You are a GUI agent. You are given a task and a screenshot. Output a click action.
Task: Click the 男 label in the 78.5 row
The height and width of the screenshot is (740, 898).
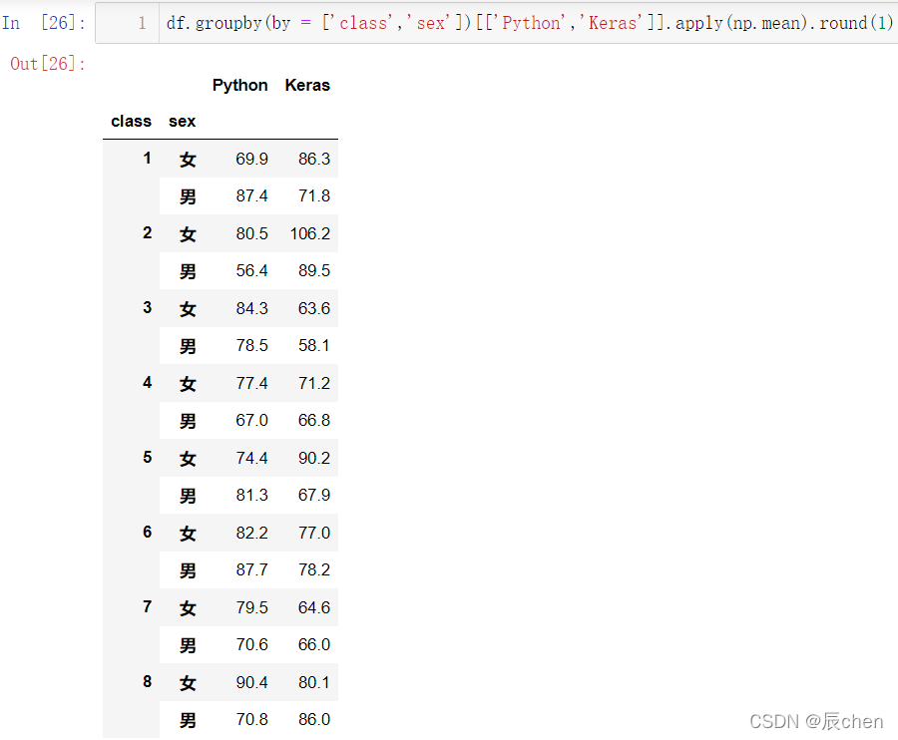coord(188,346)
